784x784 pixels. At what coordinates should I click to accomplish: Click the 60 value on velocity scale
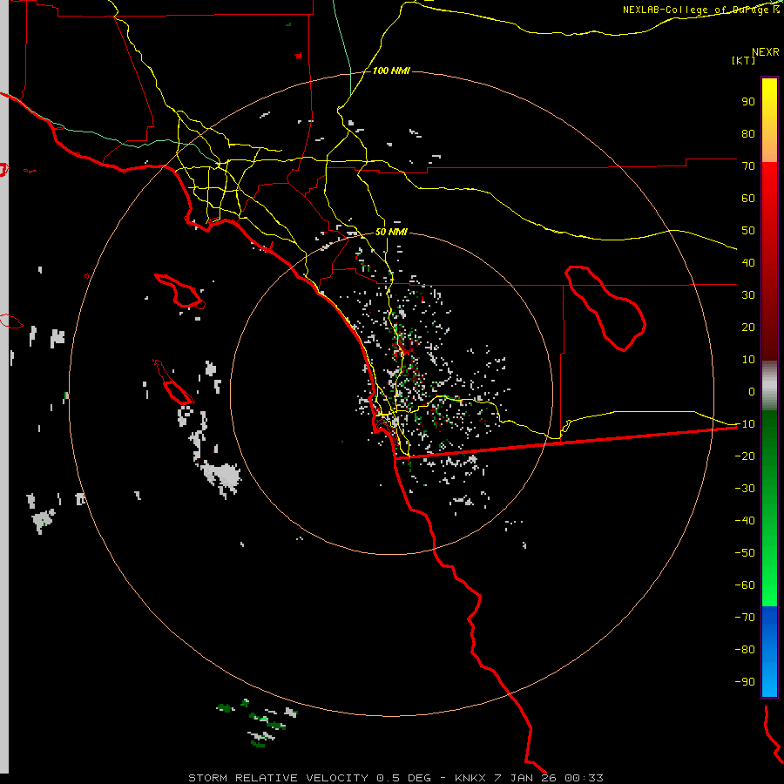point(748,198)
